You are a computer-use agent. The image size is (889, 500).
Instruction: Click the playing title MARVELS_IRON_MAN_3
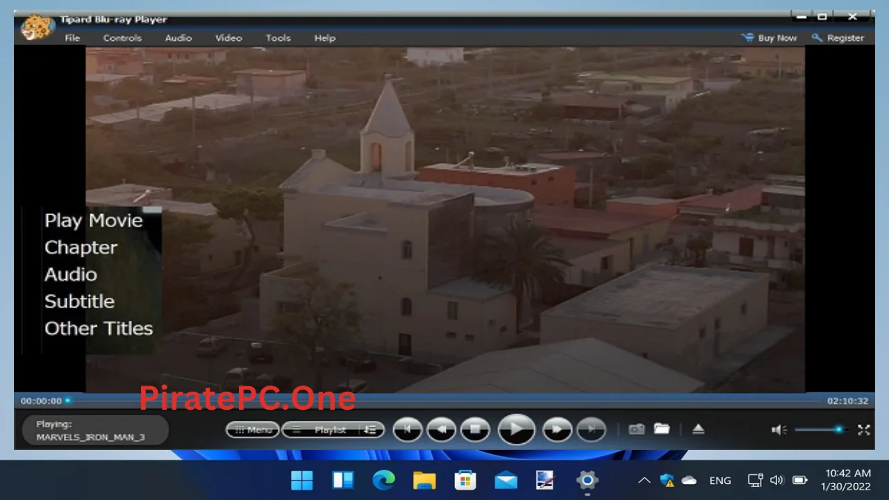91,437
